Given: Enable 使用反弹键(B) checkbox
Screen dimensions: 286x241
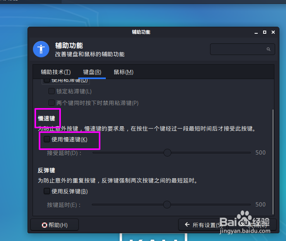Looking at the screenshot, I should [x=47, y=191].
